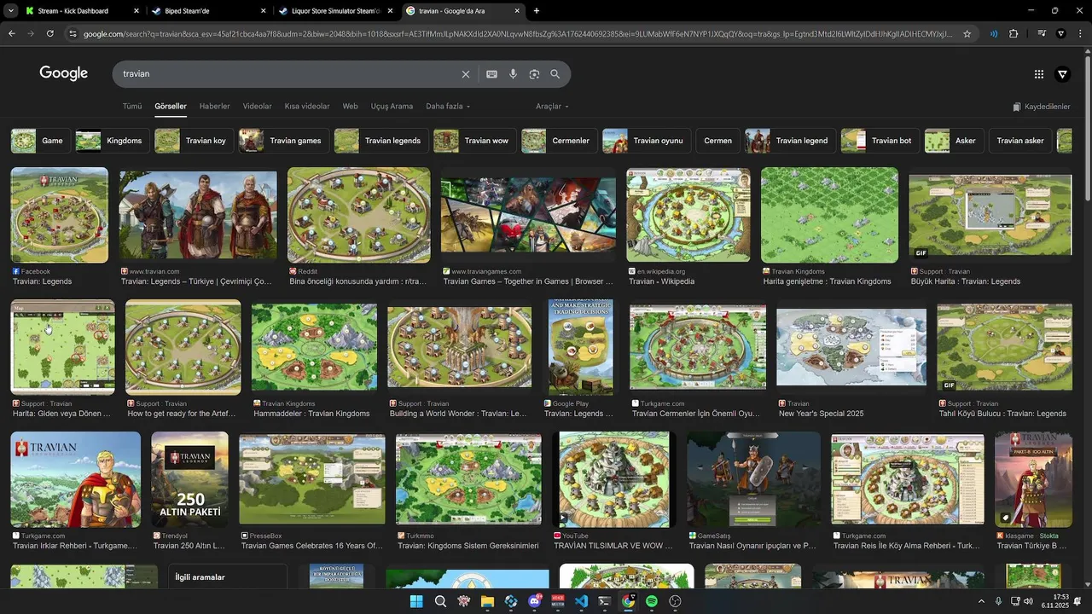1092x614 pixels.
Task: Open the tab search dropdown arrow
Action: pos(10,11)
